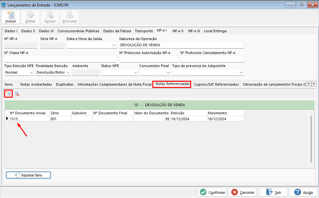Viewport: 319px width, 198px height.
Task: Expand Status NFE dropdown
Action: point(136,73)
